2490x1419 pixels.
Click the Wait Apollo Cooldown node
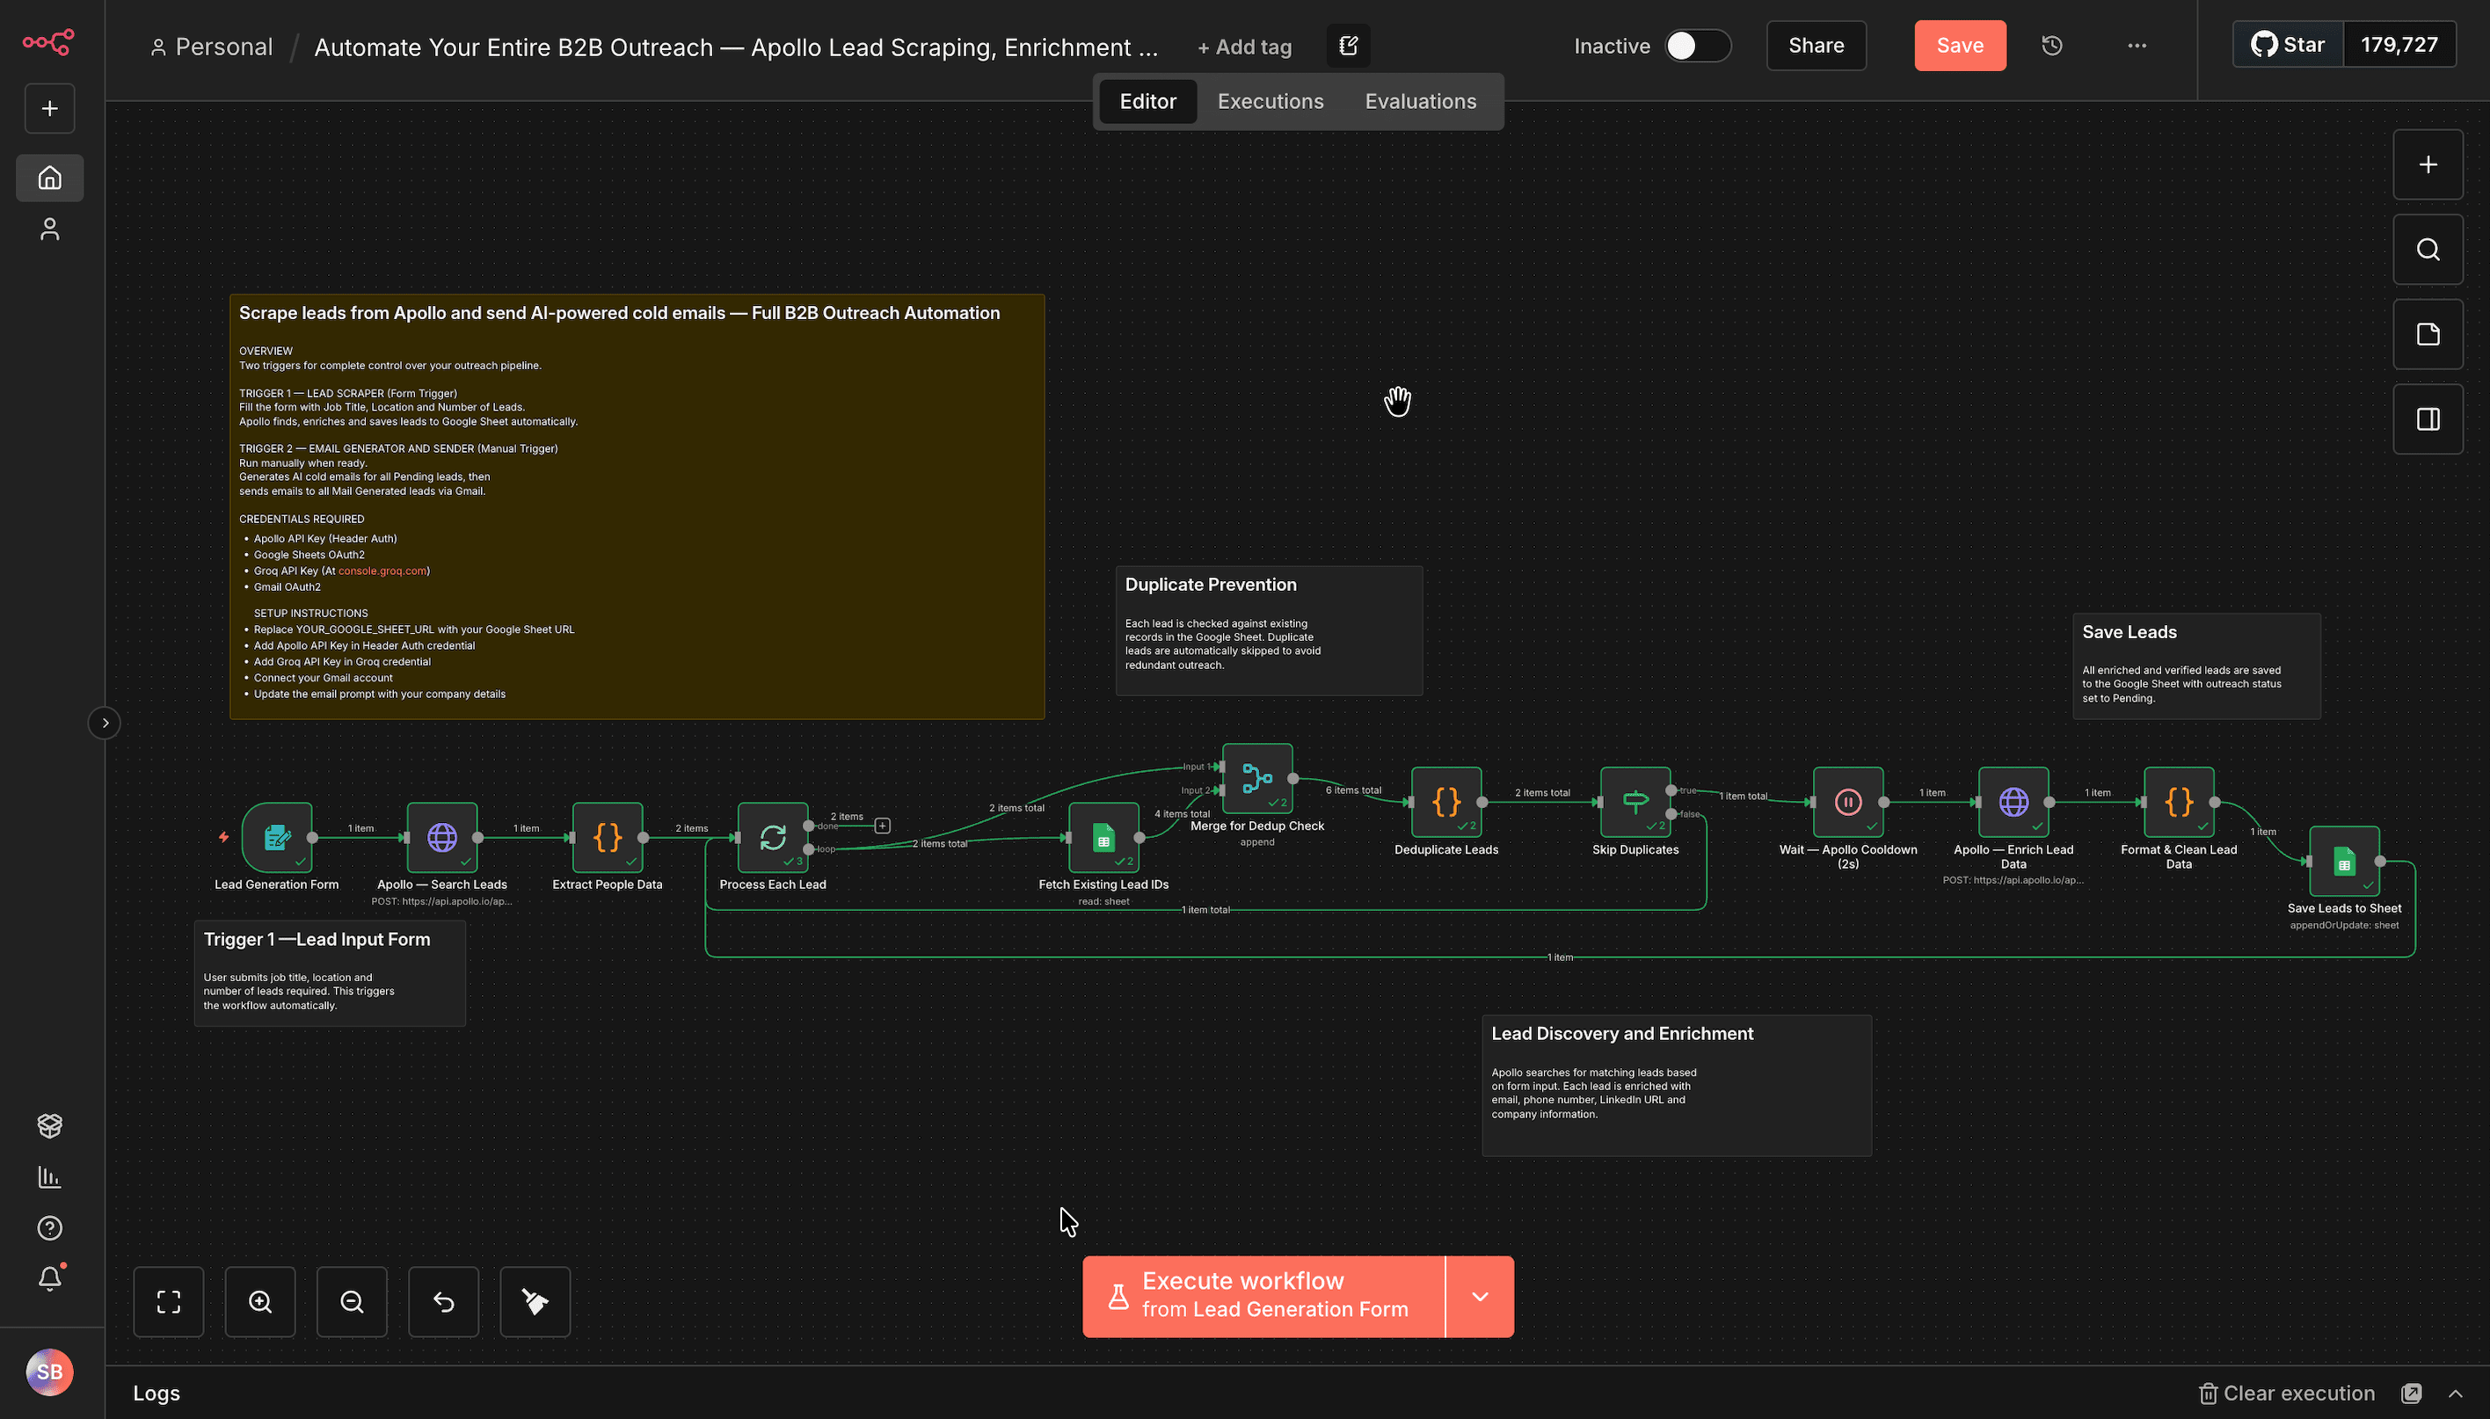[x=1848, y=802]
